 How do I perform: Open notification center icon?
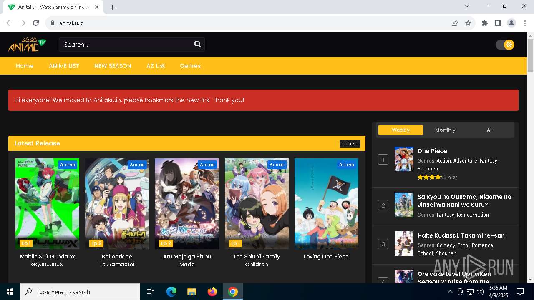coord(520,292)
